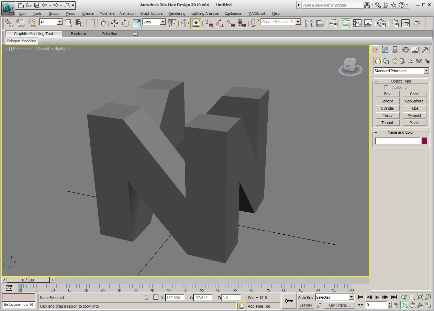
Task: Click the Use Pivot Point Center icon
Action: click(x=172, y=23)
